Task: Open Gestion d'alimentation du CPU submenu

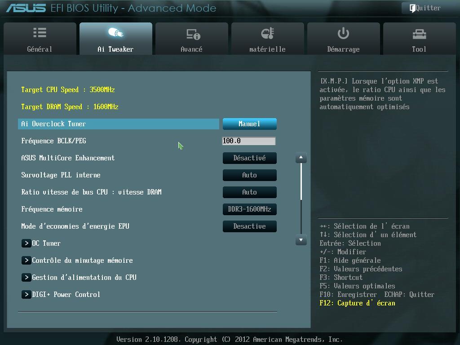Action: 79,278
